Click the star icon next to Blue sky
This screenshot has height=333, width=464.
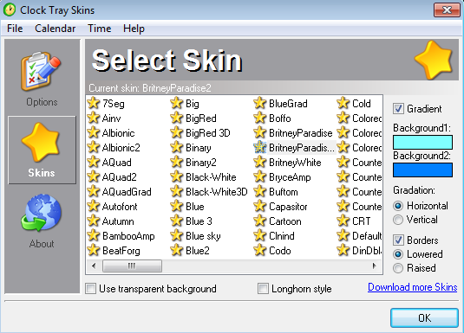click(177, 235)
